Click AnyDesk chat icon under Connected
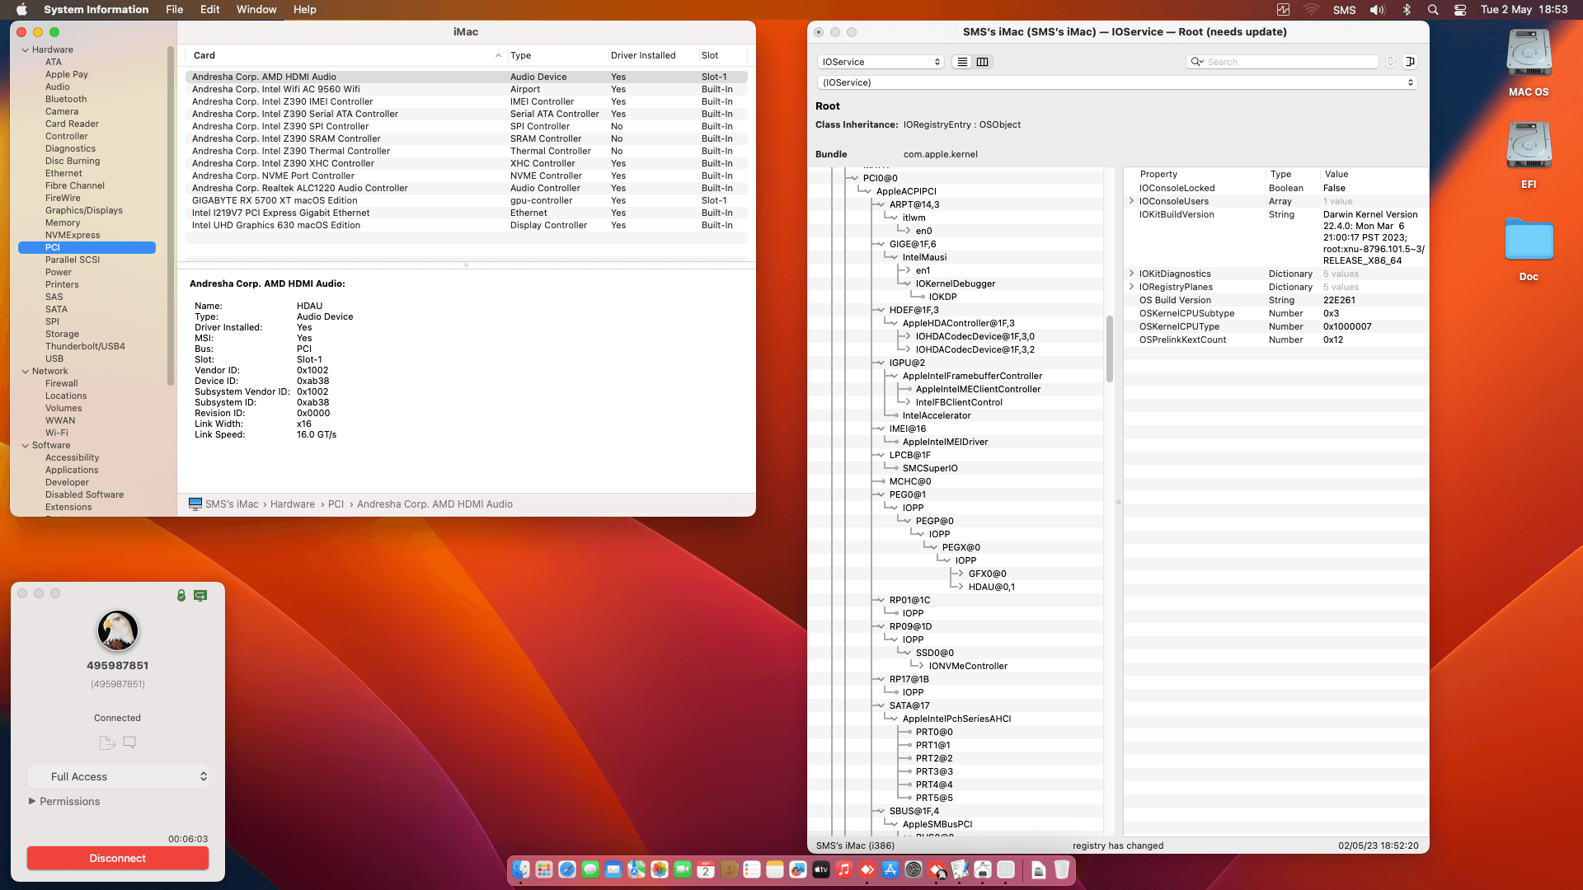 pyautogui.click(x=129, y=742)
